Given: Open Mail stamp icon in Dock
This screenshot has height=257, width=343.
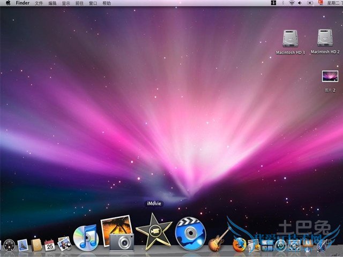Looking at the screenshot, I should point(23,245).
